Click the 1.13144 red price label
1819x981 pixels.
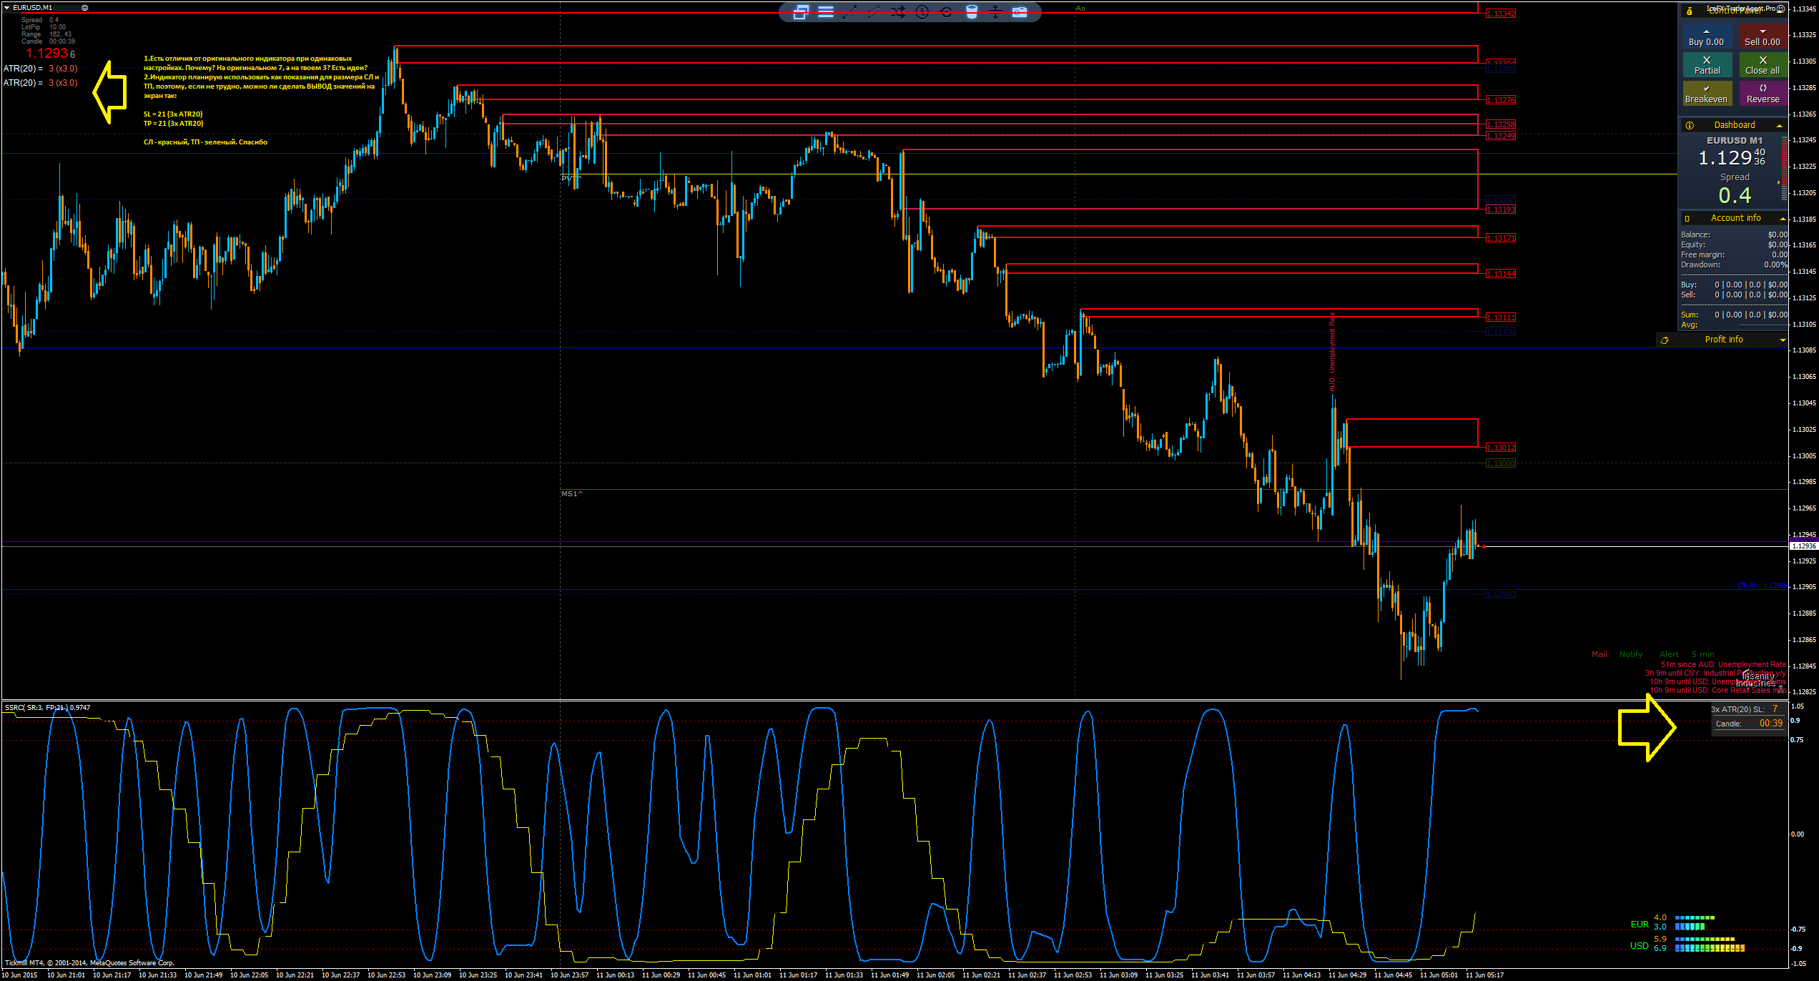[1500, 274]
